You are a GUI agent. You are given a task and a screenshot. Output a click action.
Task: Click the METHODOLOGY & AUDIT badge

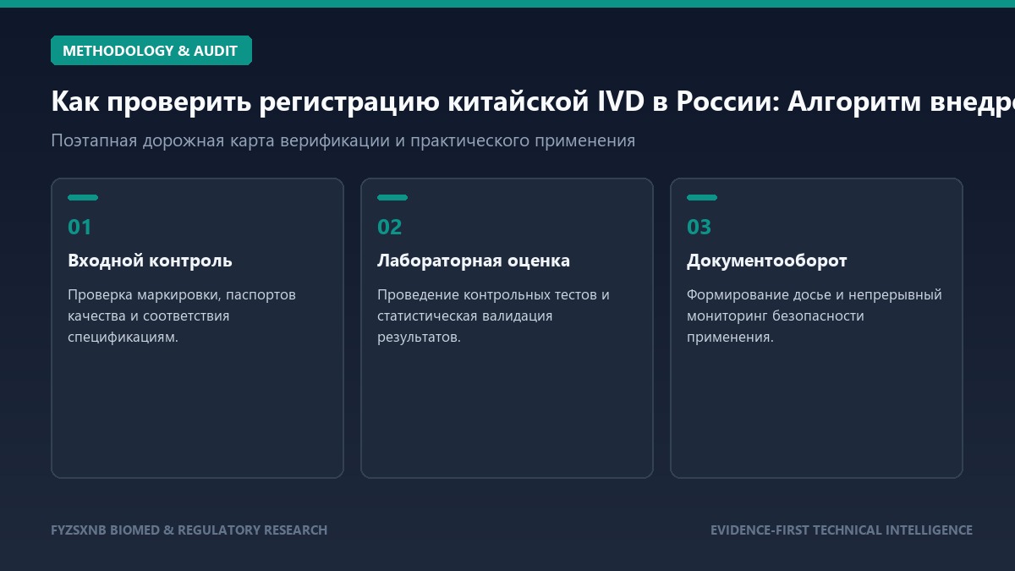[151, 51]
